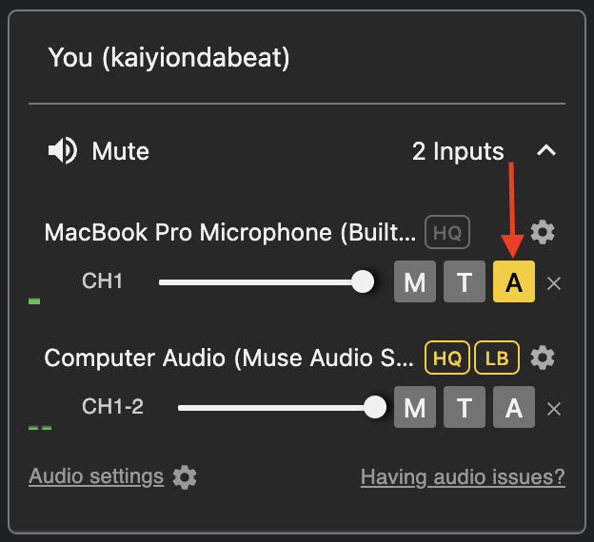
Task: Open settings gear for MacBook Pro Microphone
Action: pyautogui.click(x=543, y=232)
